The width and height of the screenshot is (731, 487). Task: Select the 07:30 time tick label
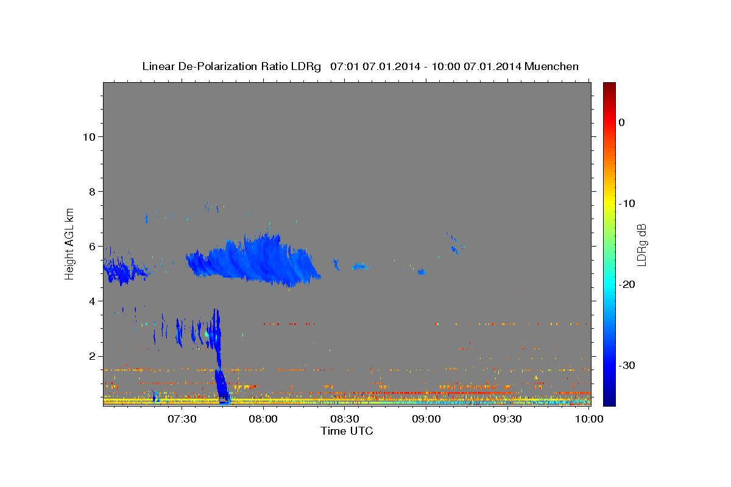pos(182,419)
